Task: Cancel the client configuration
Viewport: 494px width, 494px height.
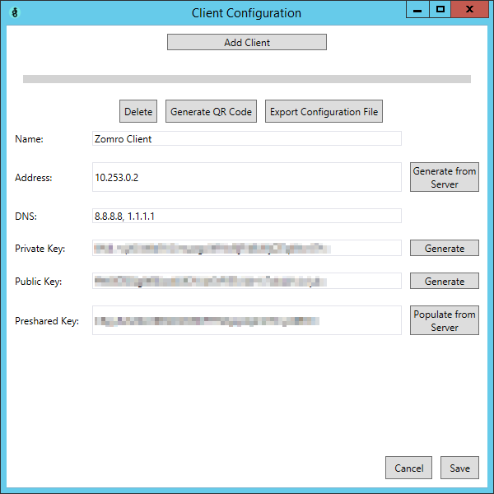Action: coord(408,468)
